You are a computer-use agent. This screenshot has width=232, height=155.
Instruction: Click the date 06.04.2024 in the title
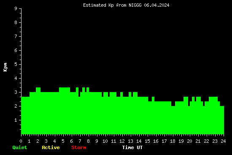tap(156, 5)
